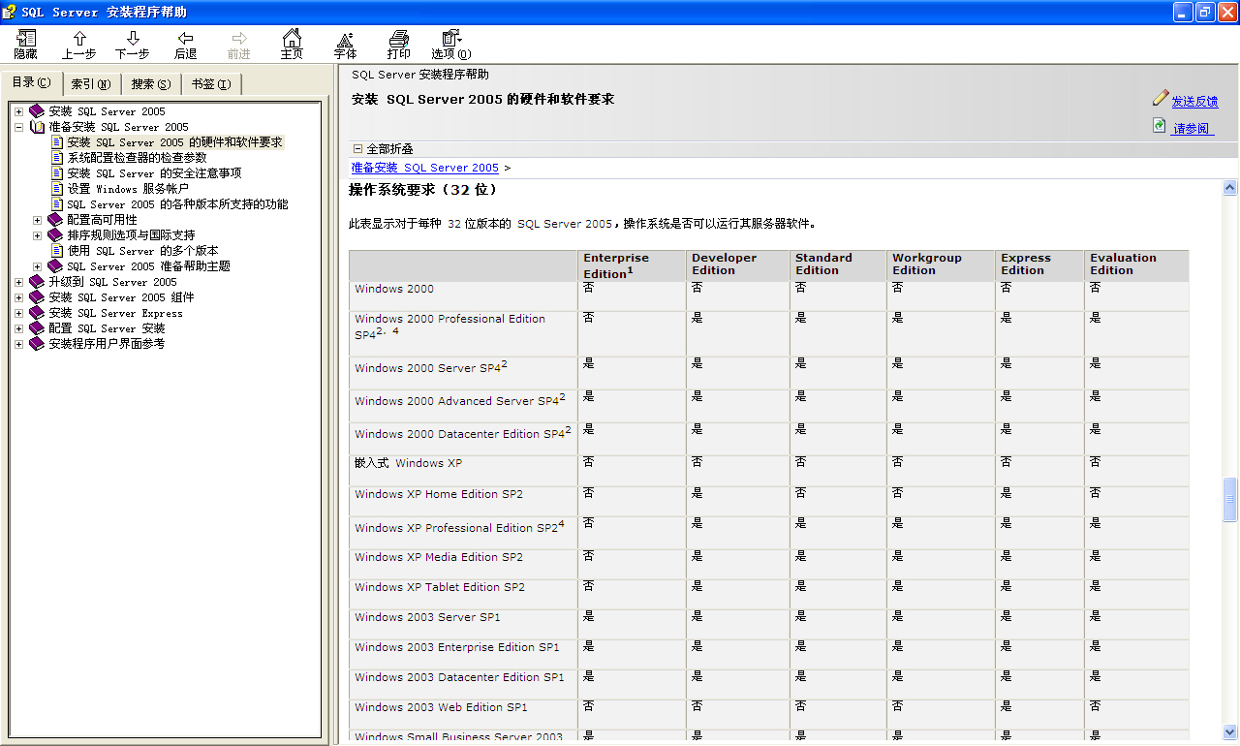The width and height of the screenshot is (1240, 746).
Task: Expand the 安装程序用户界面参考 node
Action: tap(19, 344)
